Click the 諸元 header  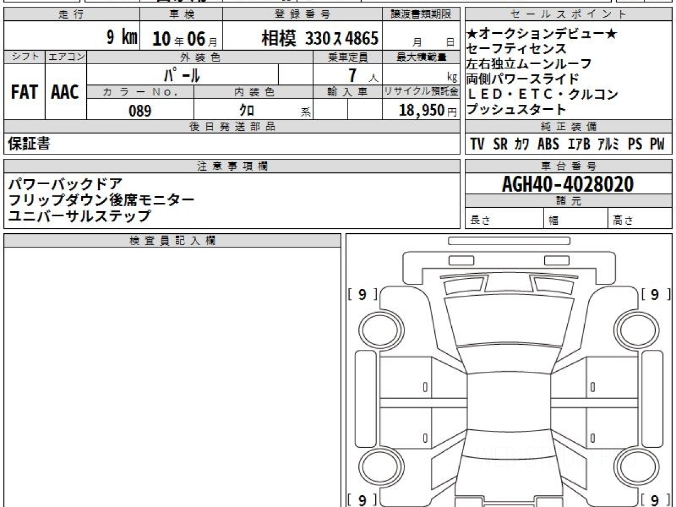click(568, 201)
